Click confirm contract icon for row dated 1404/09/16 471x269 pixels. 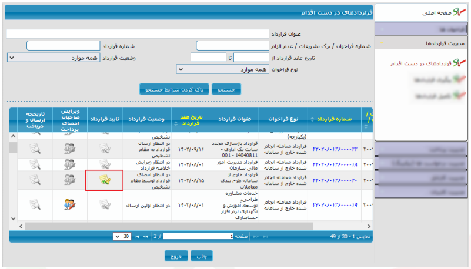[x=105, y=149]
